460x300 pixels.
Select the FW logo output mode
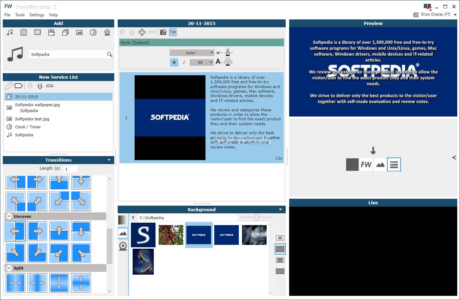pos(366,164)
